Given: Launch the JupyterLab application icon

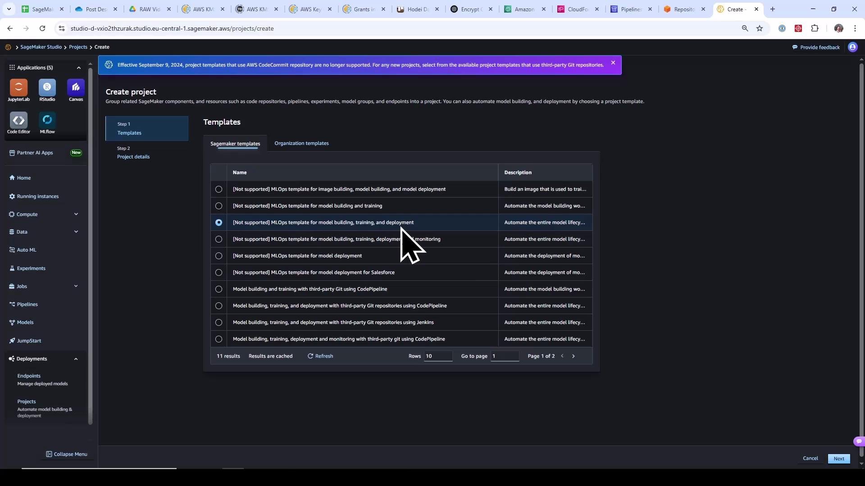Looking at the screenshot, I should [x=18, y=87].
